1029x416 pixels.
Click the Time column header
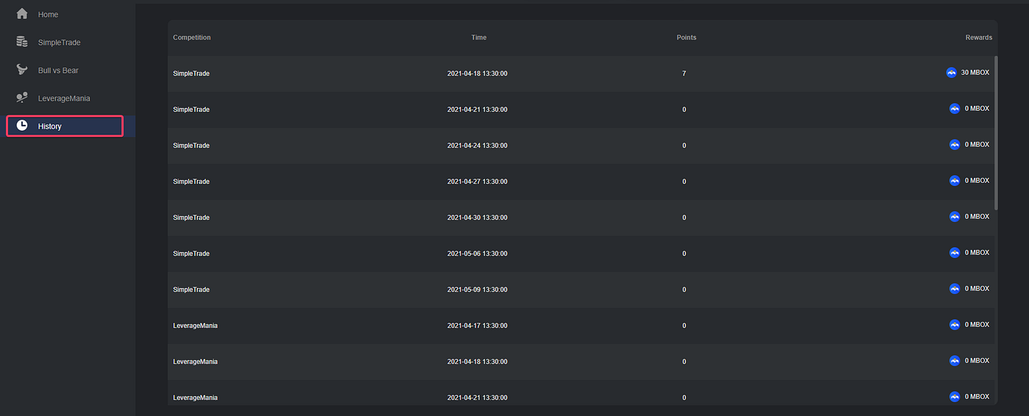(478, 37)
